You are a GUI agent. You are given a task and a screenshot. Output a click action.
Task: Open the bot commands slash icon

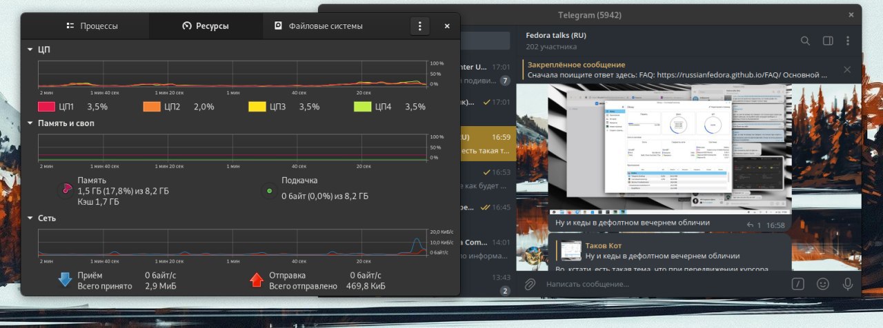[x=798, y=284]
